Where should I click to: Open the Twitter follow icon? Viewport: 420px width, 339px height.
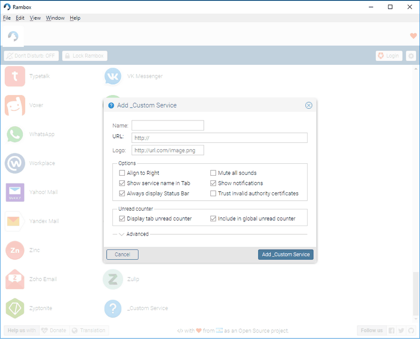401,330
